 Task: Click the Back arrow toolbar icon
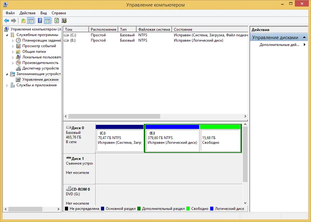[x=7, y=21]
